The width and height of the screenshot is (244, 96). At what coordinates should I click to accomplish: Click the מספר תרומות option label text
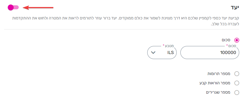[219, 74]
